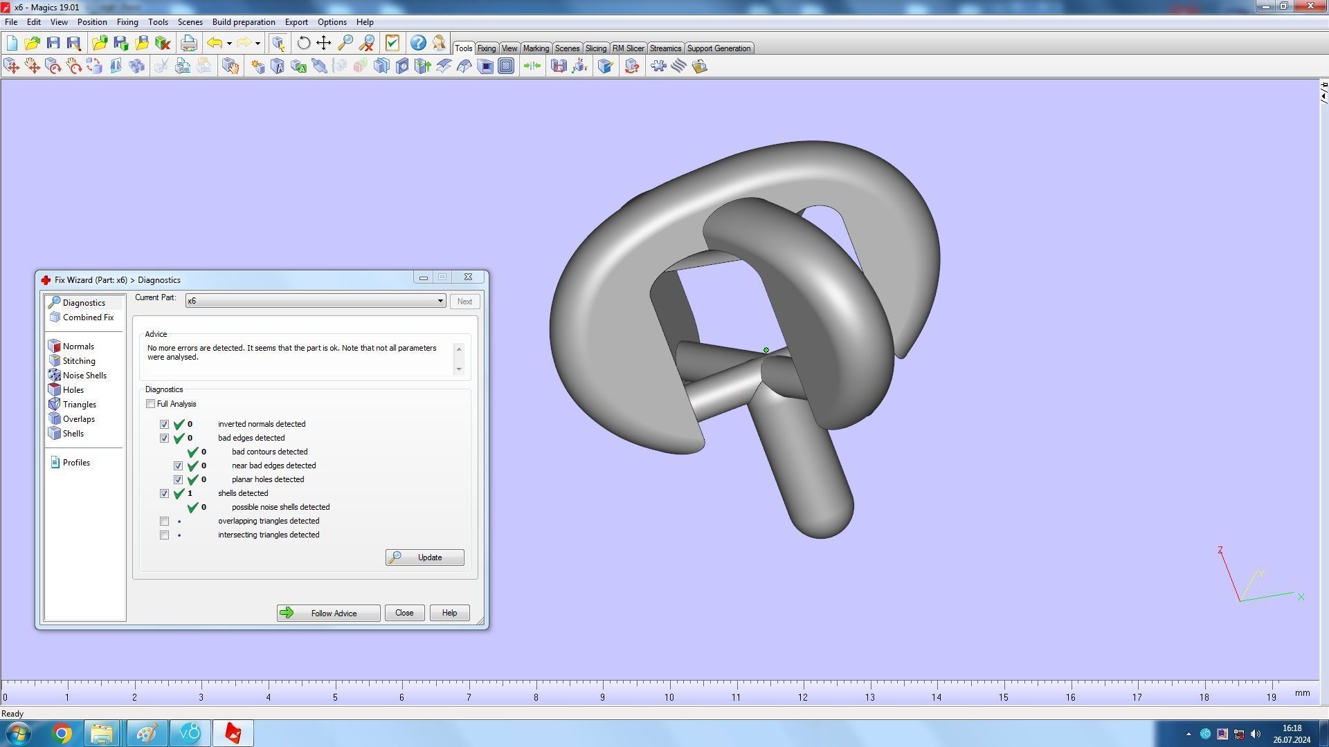Viewport: 1329px width, 747px height.
Task: Check overlapping triangles detected checkbox
Action: click(x=164, y=521)
